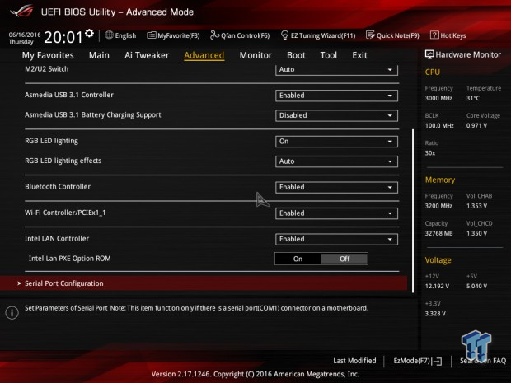Click the 20:01 clock display
This screenshot has width=511, height=383.
[x=63, y=37]
